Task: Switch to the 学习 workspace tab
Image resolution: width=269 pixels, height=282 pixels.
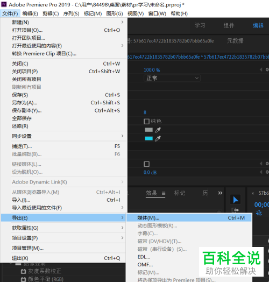Action: [200, 25]
